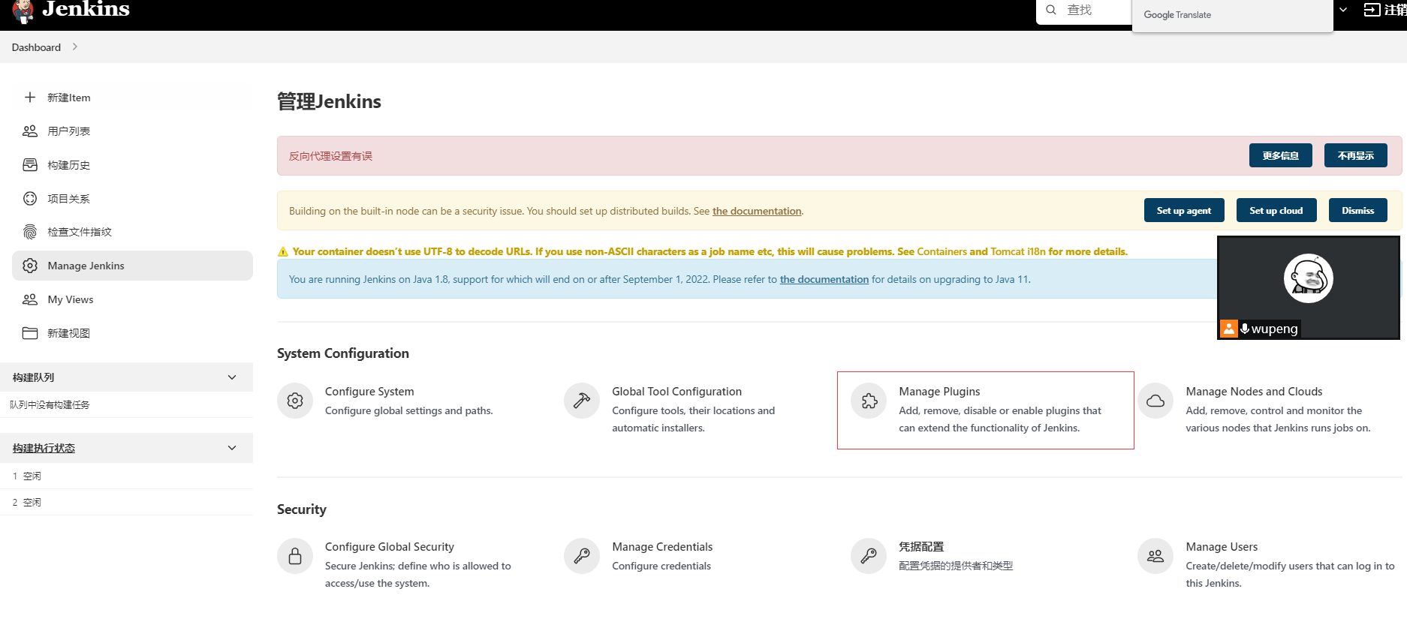Click the Set up agent button
Viewport: 1407px width, 619px height.
coord(1184,210)
